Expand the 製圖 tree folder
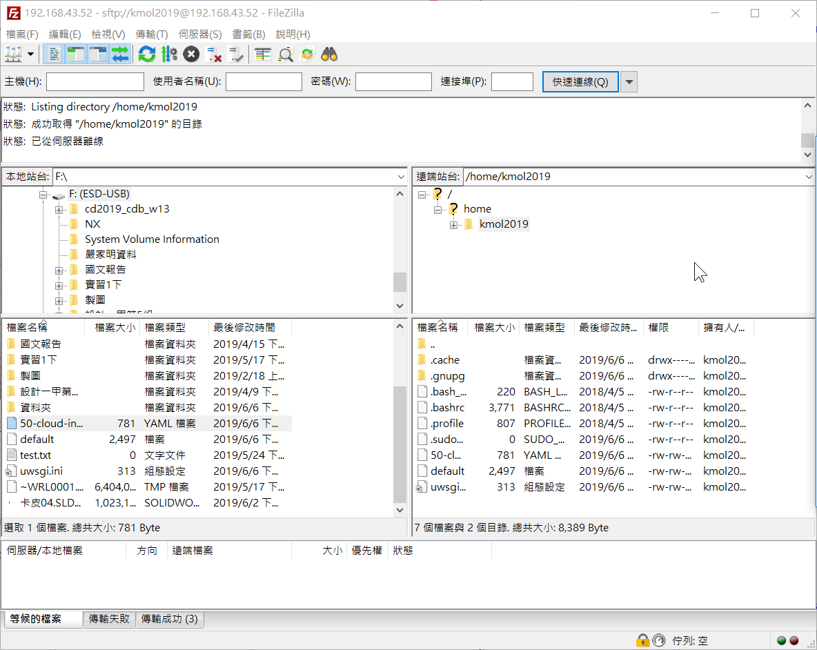The width and height of the screenshot is (817, 650). tap(59, 301)
